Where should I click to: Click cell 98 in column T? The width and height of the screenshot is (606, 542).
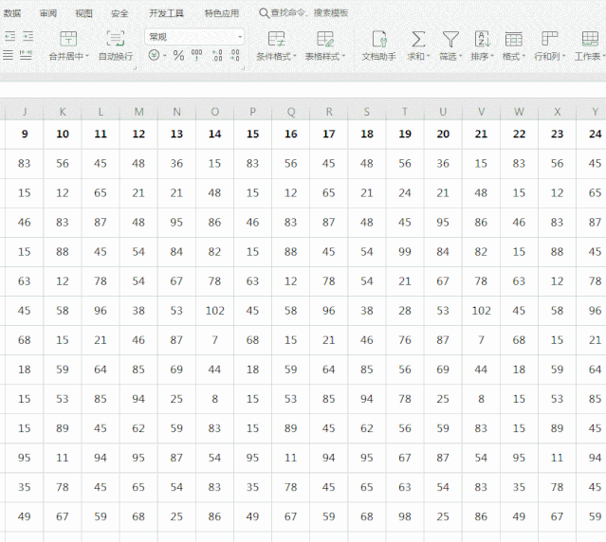[405, 517]
